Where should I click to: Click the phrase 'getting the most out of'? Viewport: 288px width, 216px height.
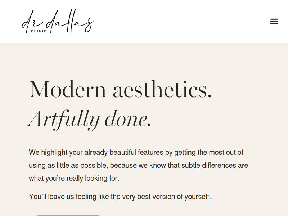pos(209,152)
